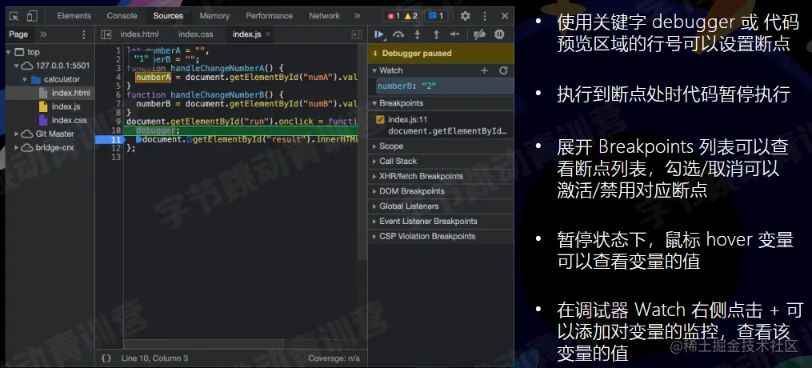Expand the bridge-crx tree node

[16, 147]
